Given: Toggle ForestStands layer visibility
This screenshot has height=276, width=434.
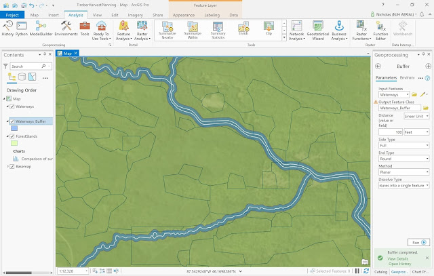Looking at the screenshot, I should point(12,136).
